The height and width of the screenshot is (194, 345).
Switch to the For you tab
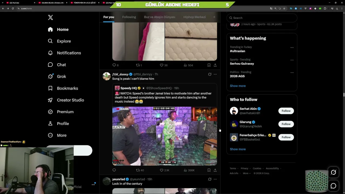pyautogui.click(x=109, y=17)
